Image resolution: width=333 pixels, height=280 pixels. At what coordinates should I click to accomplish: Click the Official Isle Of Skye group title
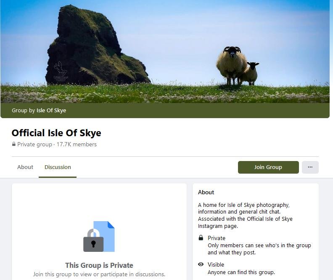click(x=56, y=133)
